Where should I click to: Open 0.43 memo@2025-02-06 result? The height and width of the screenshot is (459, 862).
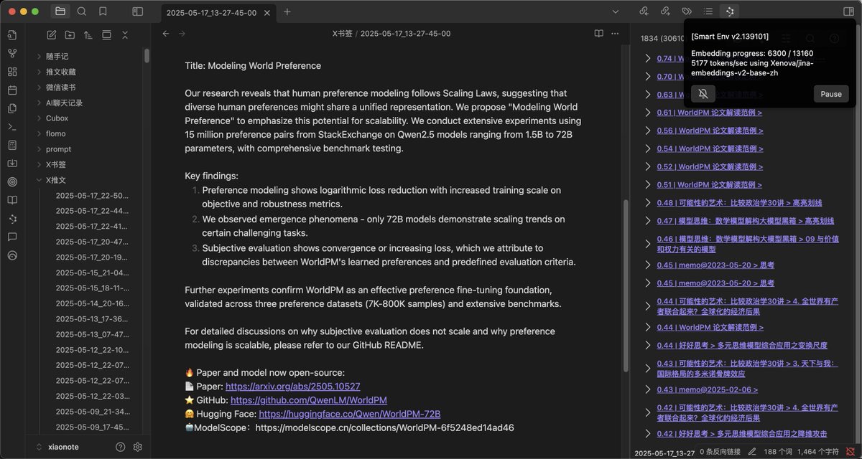tap(708, 389)
